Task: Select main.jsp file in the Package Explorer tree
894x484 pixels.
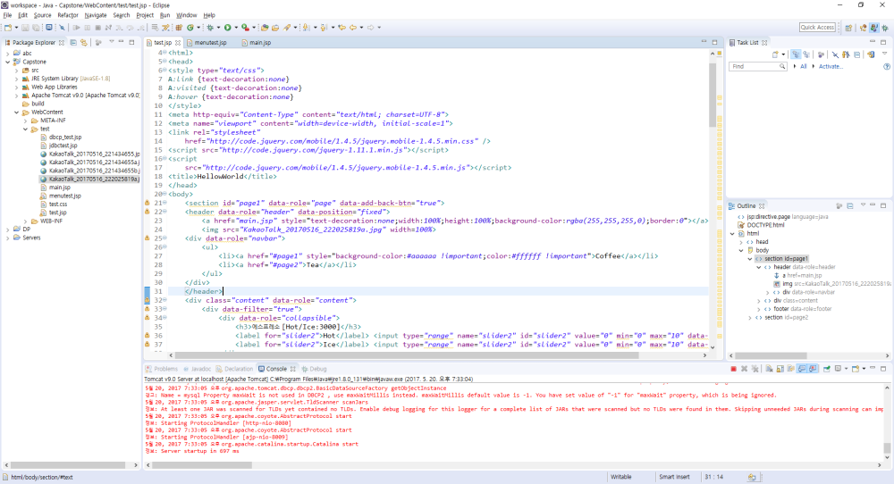Action: [59, 188]
